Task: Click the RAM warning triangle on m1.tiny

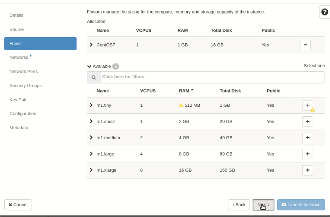Action: click(x=181, y=105)
